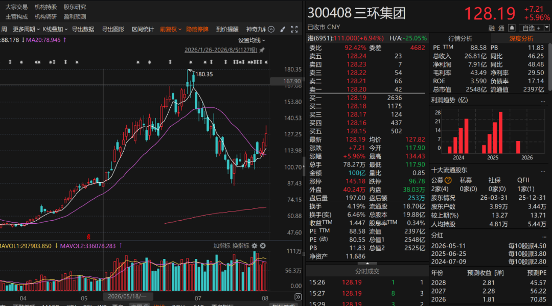Open 大宗交易 menu item
This screenshot has height=306, width=552.
[x=16, y=7]
